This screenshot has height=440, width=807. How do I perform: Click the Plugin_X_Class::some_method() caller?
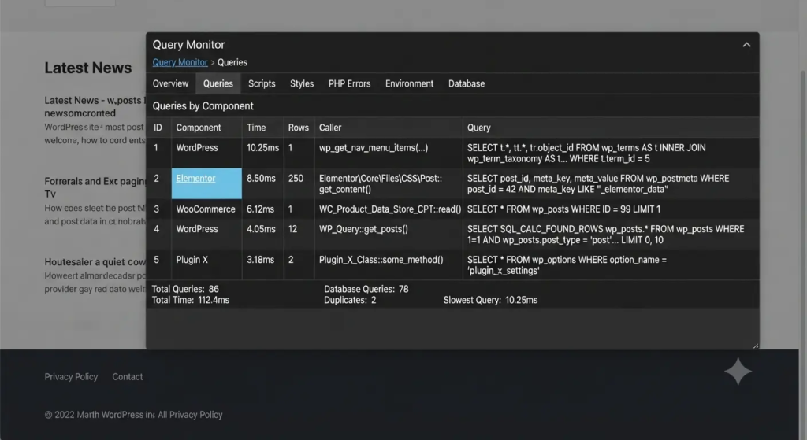coord(381,260)
